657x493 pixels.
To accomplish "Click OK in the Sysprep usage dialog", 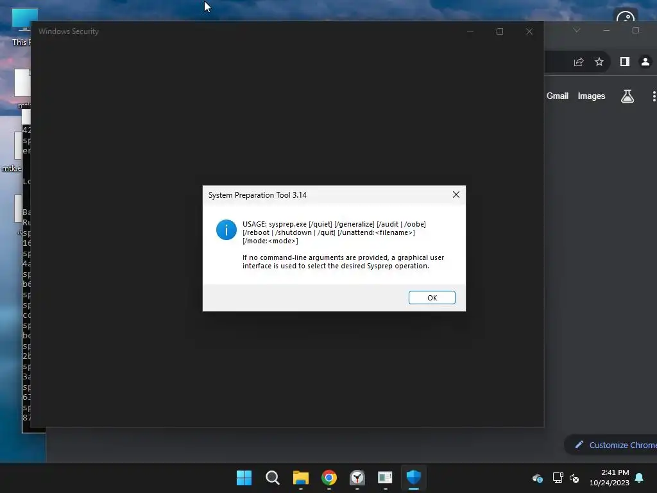I will pos(432,298).
